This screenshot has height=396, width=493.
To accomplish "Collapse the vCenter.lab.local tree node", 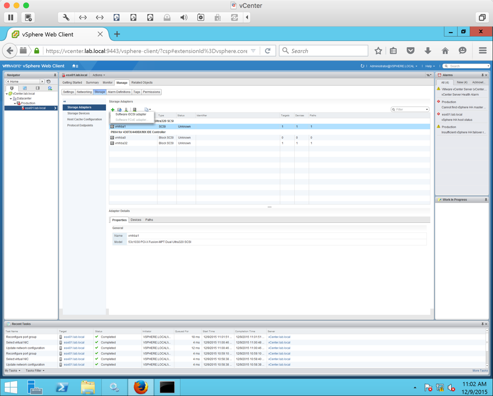I will pyautogui.click(x=7, y=94).
